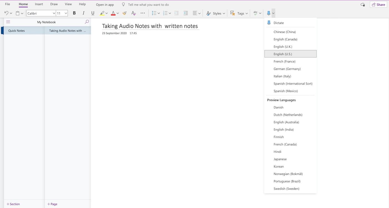
Task: Click the yellow highlight color button
Action: pyautogui.click(x=102, y=13)
